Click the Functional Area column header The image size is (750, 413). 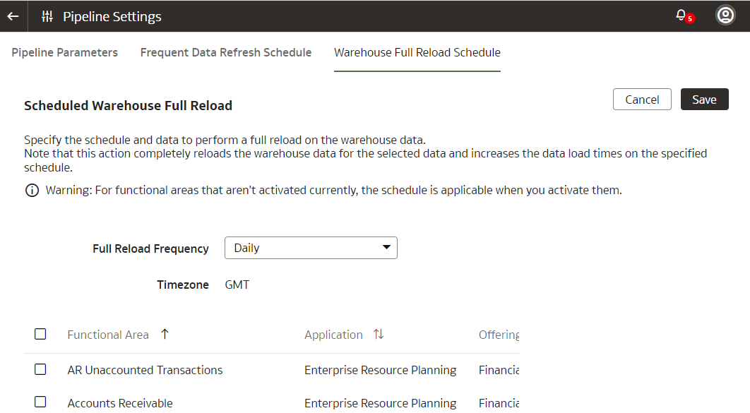point(108,335)
